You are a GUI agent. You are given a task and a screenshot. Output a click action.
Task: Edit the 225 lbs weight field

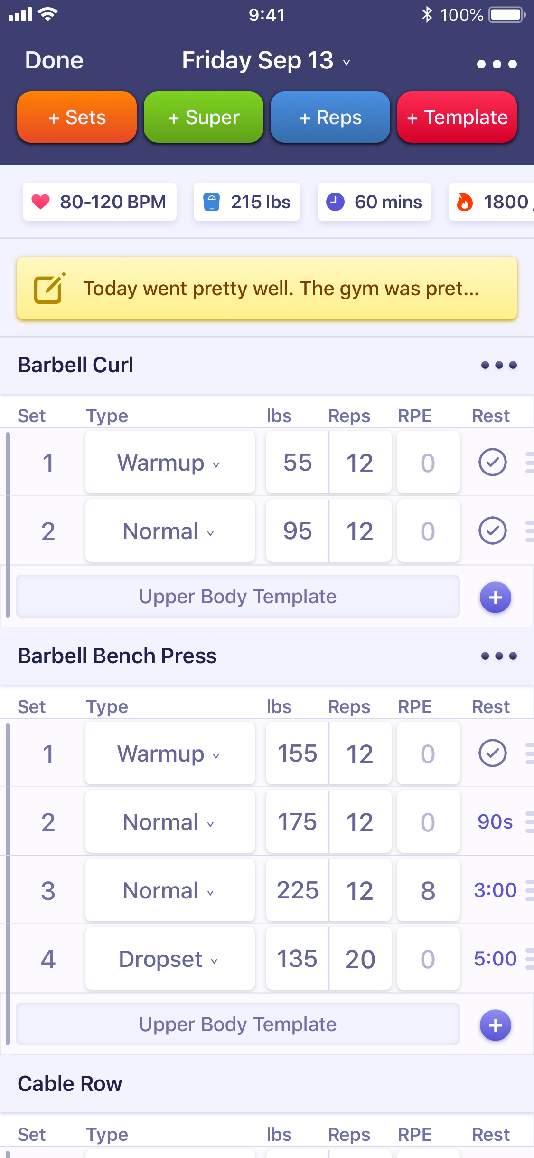(297, 890)
